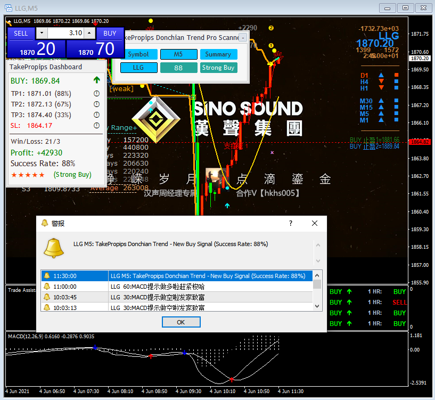Image resolution: width=435 pixels, height=400 pixels.
Task: Click alert list scrollbar up arrow
Action: coord(317,275)
